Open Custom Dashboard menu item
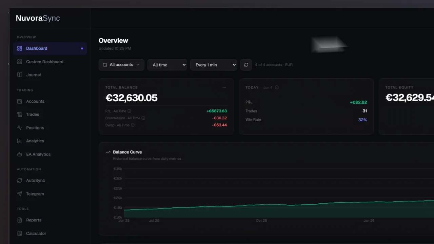 tap(50, 62)
